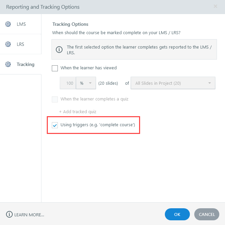
Task: Toggle 'When the learner completes a quiz' checkbox
Action: pyautogui.click(x=55, y=99)
